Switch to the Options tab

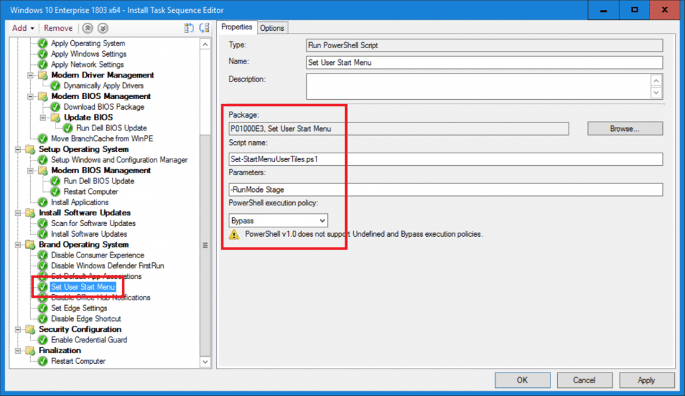272,28
